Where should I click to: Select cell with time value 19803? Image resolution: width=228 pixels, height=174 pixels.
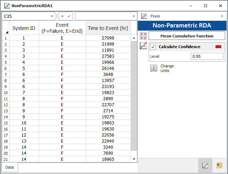click(x=108, y=123)
